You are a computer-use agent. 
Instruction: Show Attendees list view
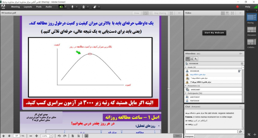(x=187, y=59)
